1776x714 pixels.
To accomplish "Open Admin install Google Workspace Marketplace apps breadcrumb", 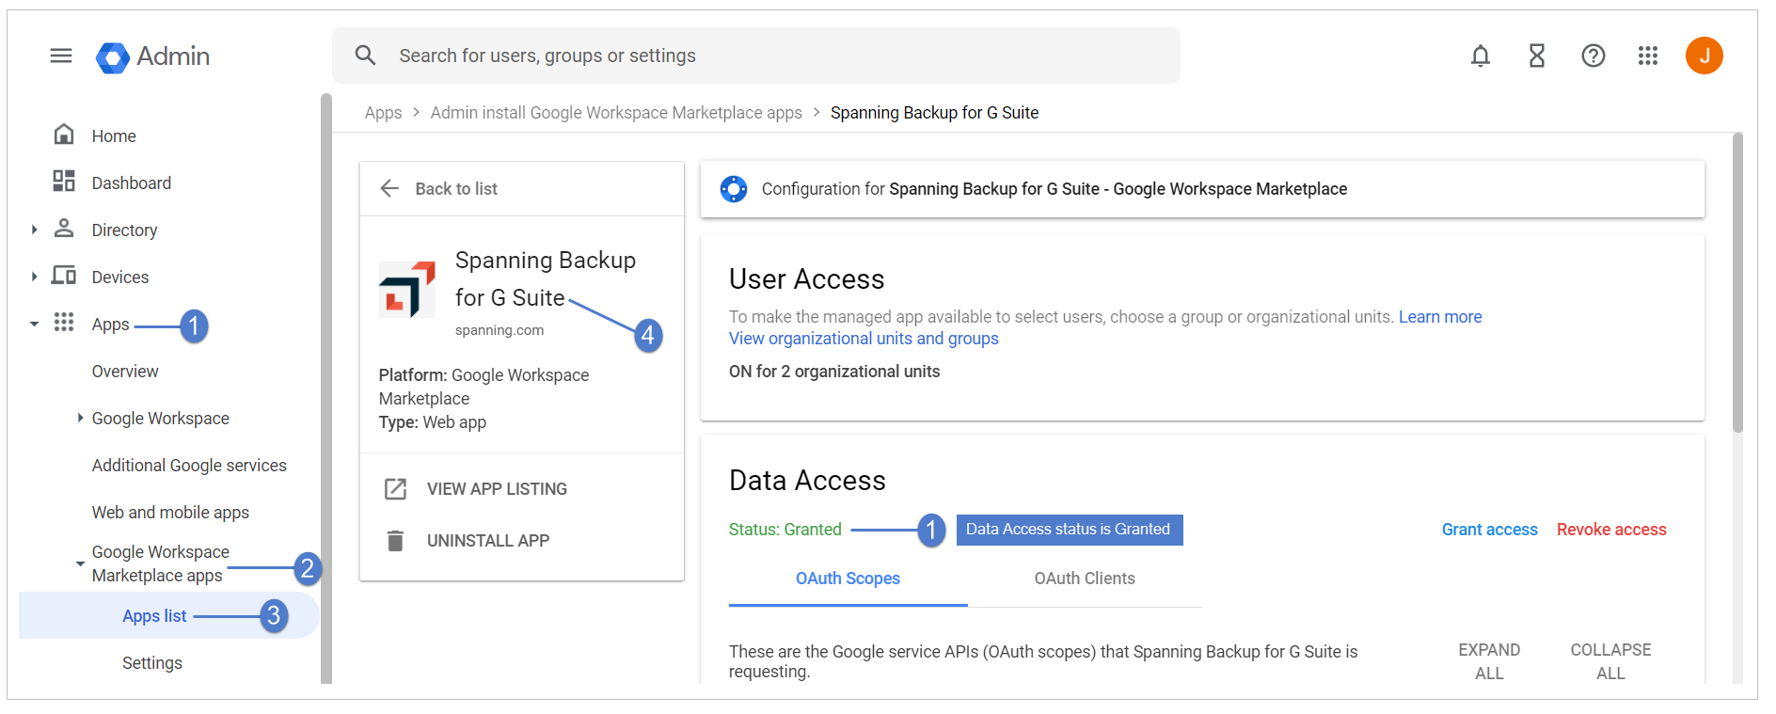I will pos(616,113).
